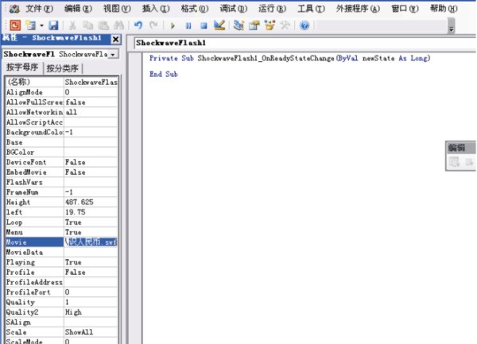Expand the ShockwaveFlash1 object dropdown in properties

pos(113,54)
